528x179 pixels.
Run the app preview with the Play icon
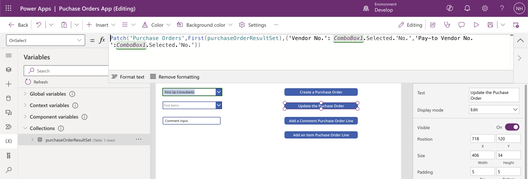pos(476,25)
